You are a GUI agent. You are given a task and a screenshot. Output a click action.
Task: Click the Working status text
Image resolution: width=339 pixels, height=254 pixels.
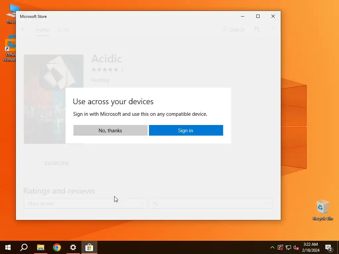tap(100, 80)
